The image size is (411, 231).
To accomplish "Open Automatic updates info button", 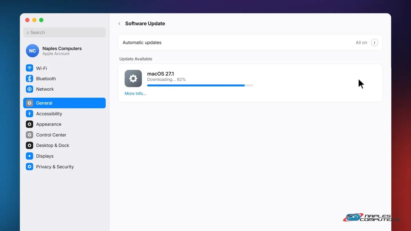I will point(374,42).
